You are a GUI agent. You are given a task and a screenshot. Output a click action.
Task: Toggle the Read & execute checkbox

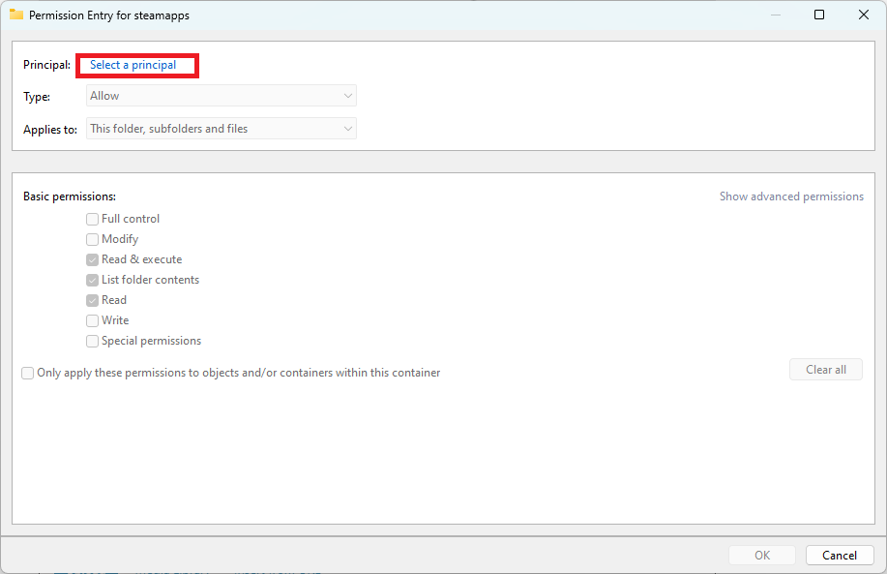point(92,259)
